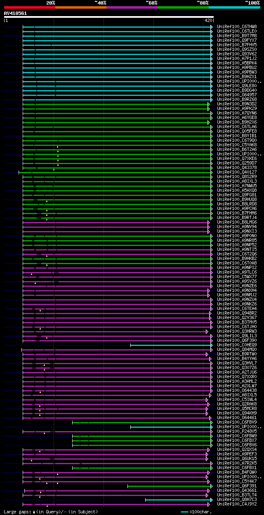View the UniRef100_Q94BR2 subject
264x515 pixels.
237,313
